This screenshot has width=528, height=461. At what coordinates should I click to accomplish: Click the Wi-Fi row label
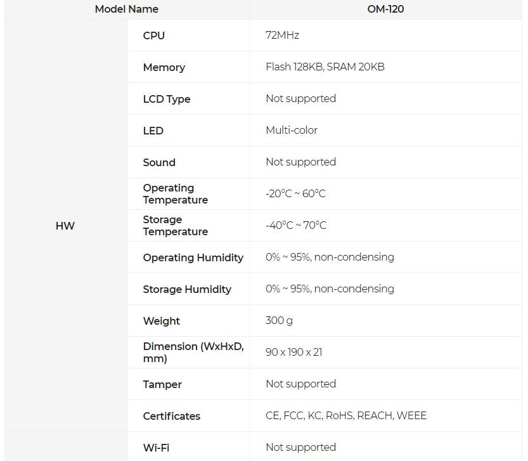pos(156,448)
